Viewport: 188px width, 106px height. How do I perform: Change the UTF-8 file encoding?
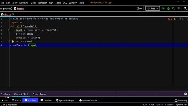click(160, 105)
